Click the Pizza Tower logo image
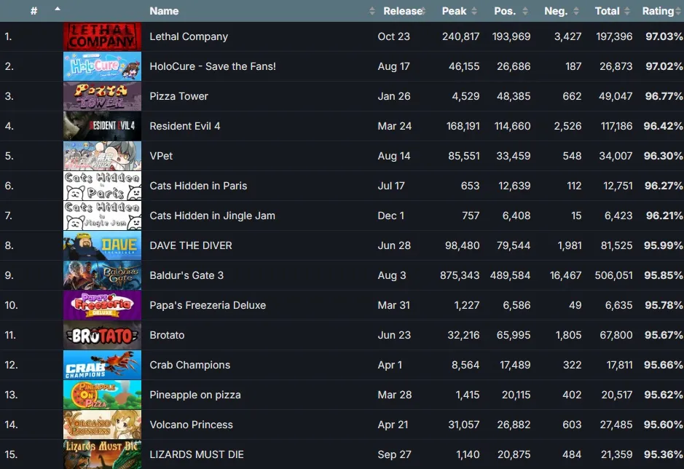Image resolution: width=684 pixels, height=469 pixels. click(x=102, y=96)
